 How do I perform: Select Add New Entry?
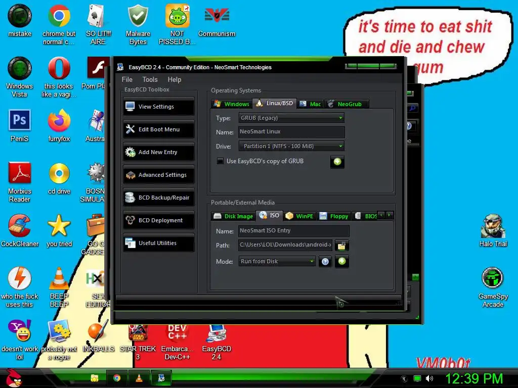(x=159, y=152)
